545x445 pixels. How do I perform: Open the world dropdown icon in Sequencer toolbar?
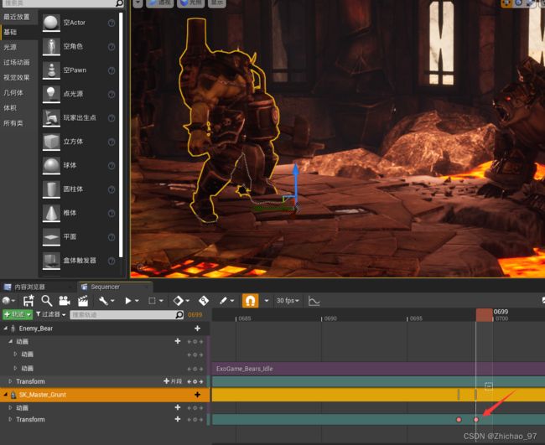coord(8,301)
